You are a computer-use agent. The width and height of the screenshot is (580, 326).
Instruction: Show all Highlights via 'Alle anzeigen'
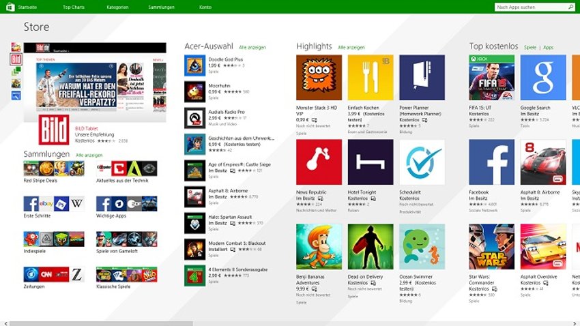coord(351,47)
